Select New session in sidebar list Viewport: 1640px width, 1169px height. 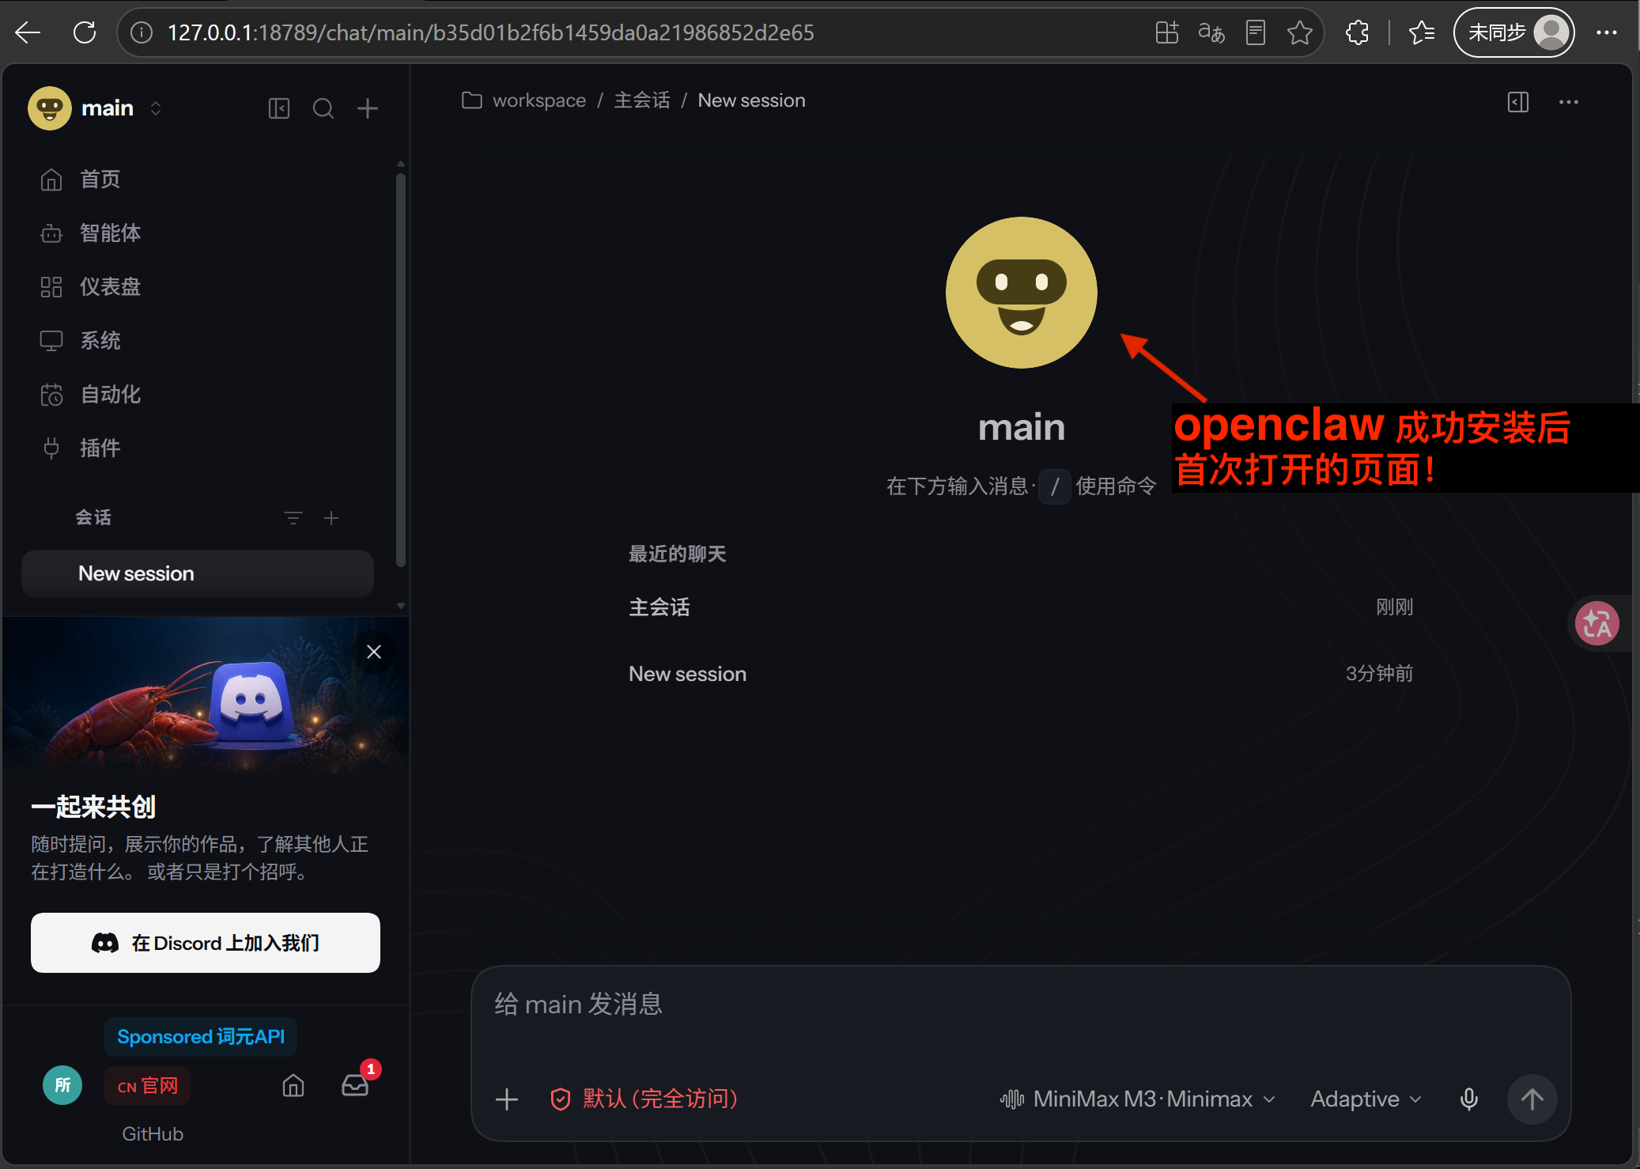coord(198,573)
